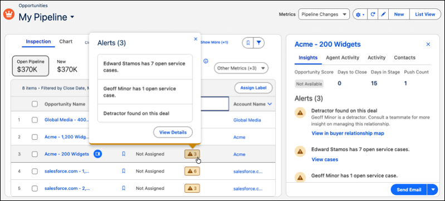Click the pencil edit icon

[383, 14]
